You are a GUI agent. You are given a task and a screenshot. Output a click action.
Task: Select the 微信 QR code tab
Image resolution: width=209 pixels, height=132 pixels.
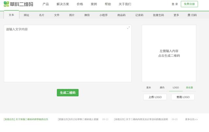87,15
